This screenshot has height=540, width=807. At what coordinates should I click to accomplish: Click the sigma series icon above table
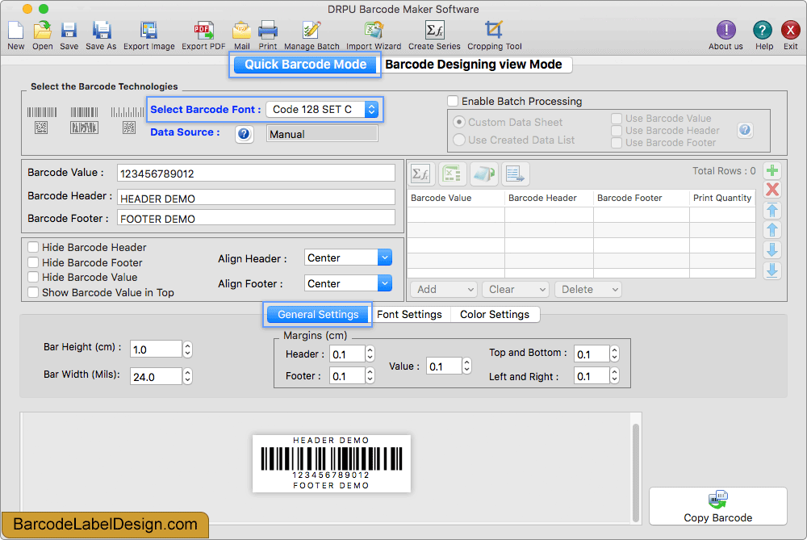(x=420, y=174)
